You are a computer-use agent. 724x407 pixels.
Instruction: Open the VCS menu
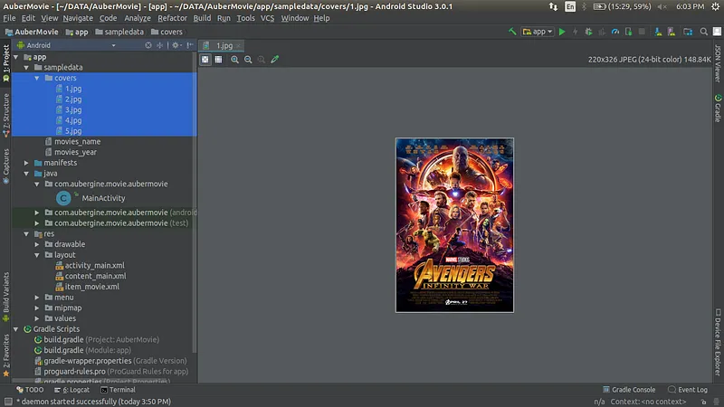267,18
